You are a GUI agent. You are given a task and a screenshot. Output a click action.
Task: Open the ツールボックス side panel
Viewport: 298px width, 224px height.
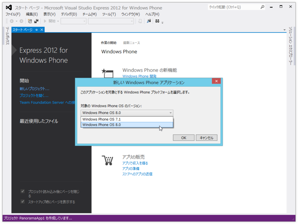click(x=7, y=36)
